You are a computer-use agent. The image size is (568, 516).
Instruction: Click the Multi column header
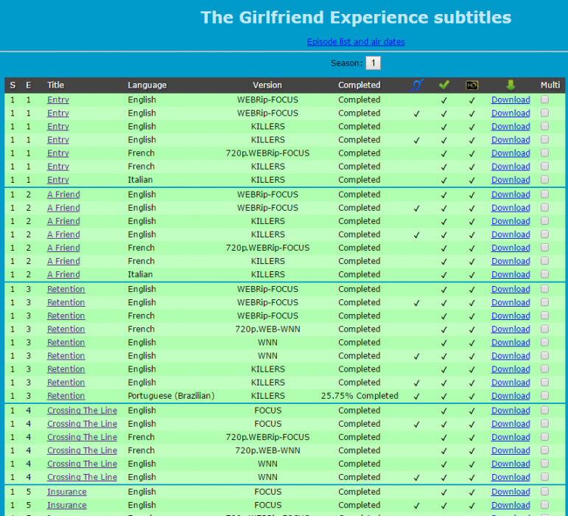coord(550,85)
